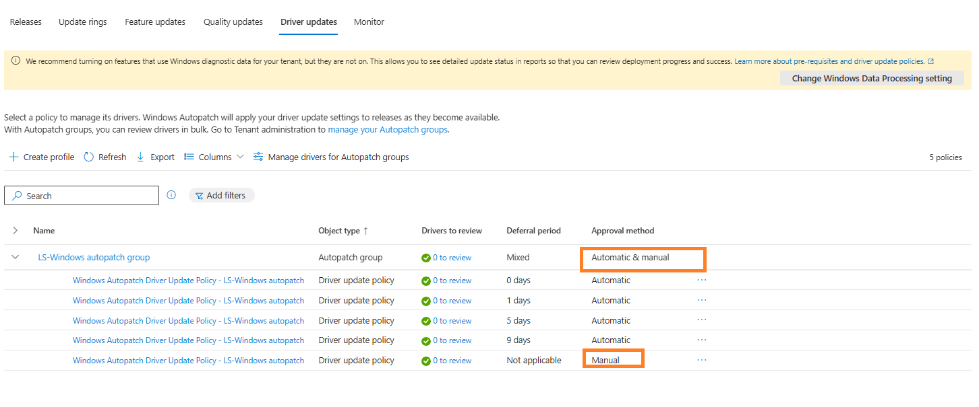Open the Feature updates tab

[x=155, y=22]
